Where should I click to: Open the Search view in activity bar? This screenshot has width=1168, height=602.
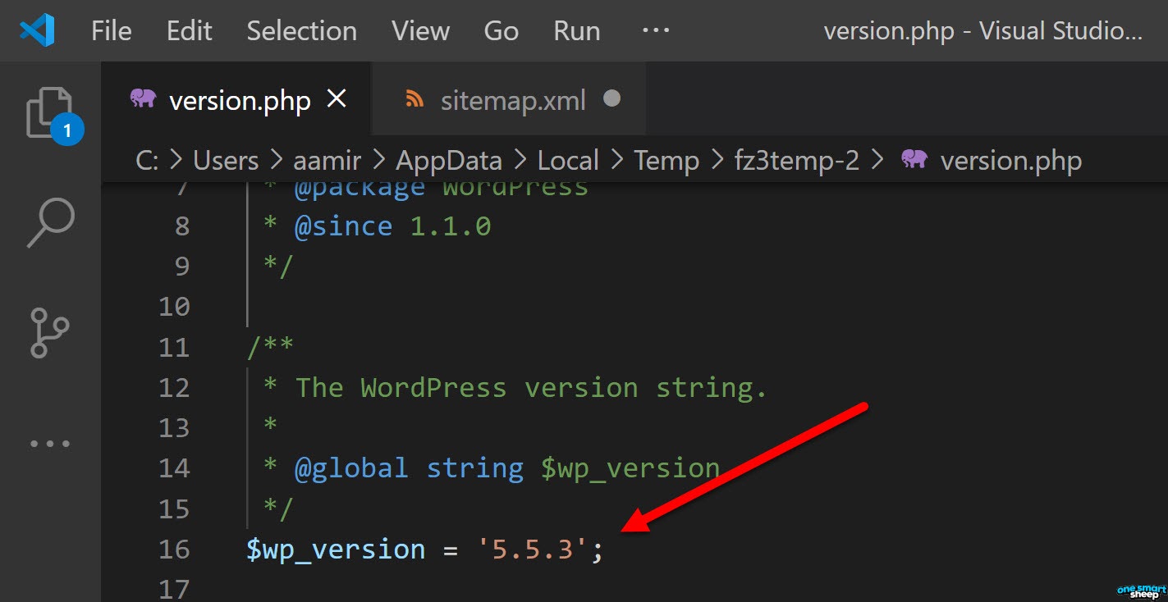coord(50,222)
